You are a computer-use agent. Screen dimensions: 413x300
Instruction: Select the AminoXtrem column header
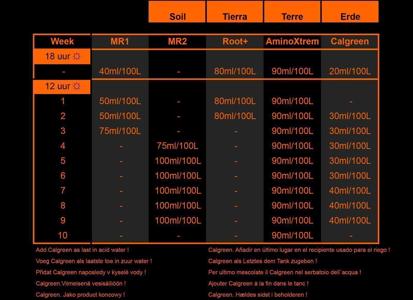292,41
